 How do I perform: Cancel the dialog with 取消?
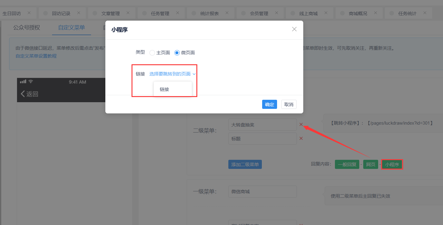[x=289, y=104]
